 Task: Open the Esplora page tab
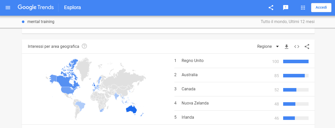[x=72, y=8]
